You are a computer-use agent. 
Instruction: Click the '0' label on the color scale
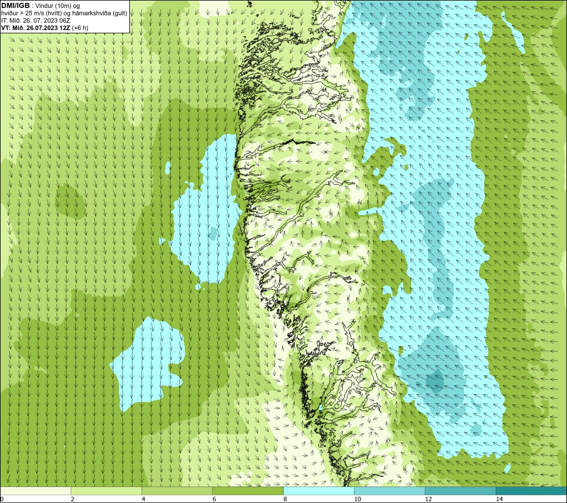click(x=2, y=499)
